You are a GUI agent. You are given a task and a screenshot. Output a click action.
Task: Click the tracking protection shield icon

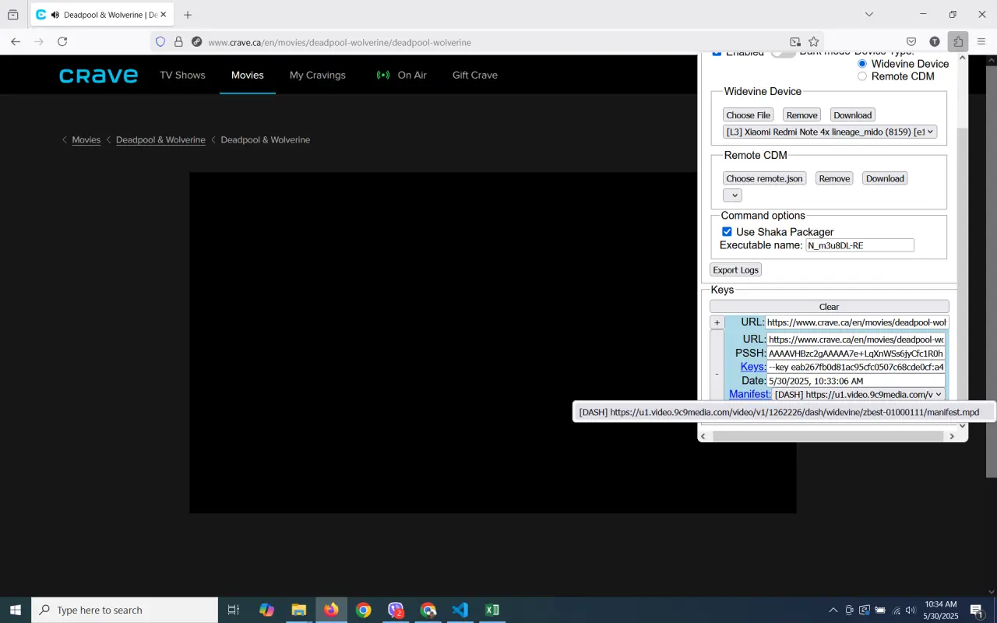click(x=160, y=42)
